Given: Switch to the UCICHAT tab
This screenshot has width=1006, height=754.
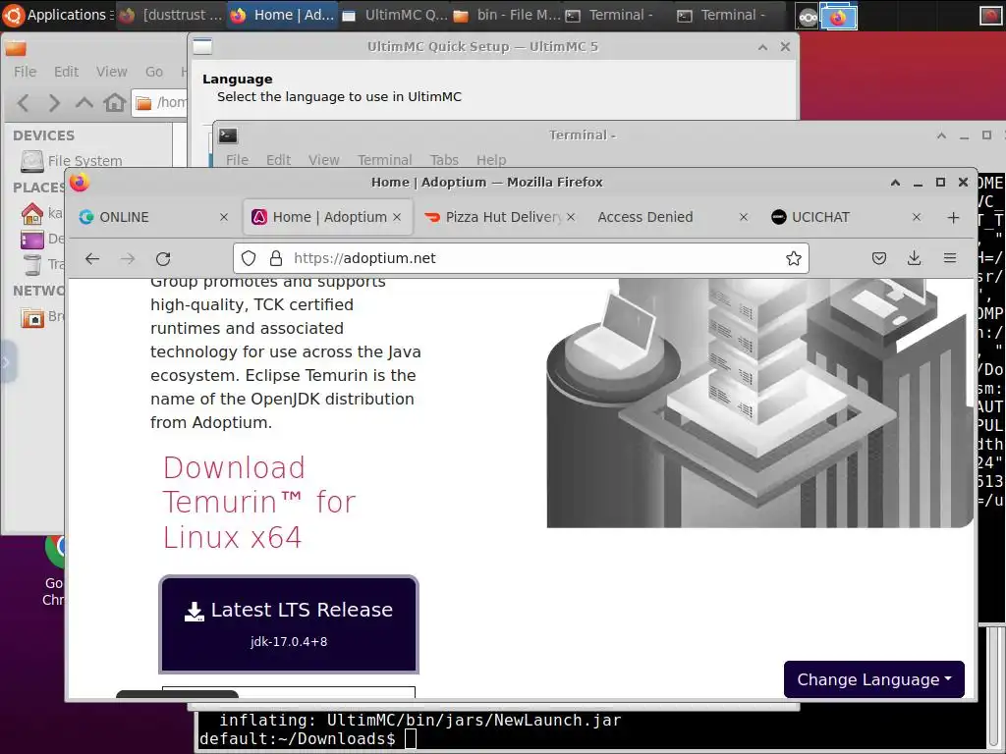Looking at the screenshot, I should [847, 217].
